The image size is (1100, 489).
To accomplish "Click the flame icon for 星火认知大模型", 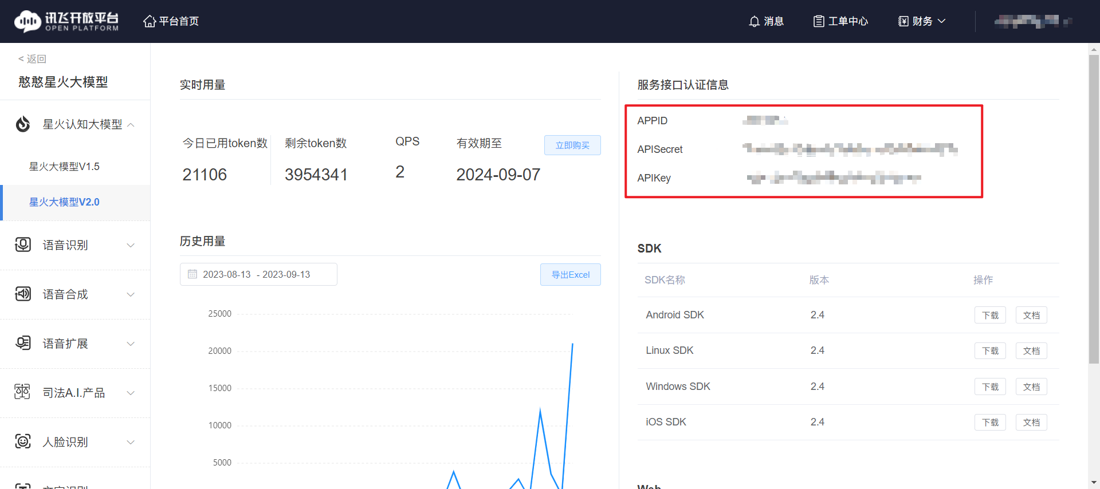I will (23, 124).
